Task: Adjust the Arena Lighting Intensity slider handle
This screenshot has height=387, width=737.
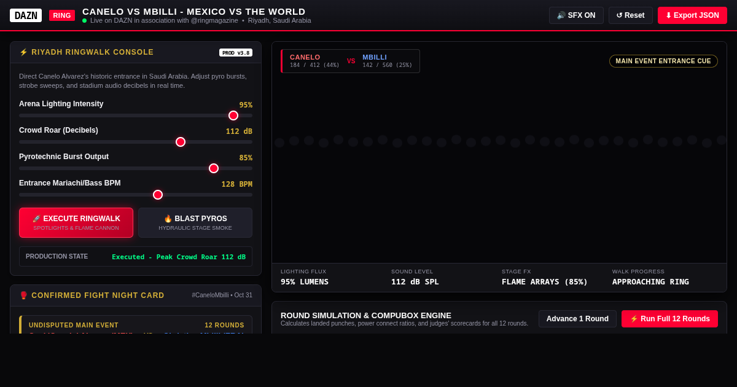Action: click(x=233, y=115)
